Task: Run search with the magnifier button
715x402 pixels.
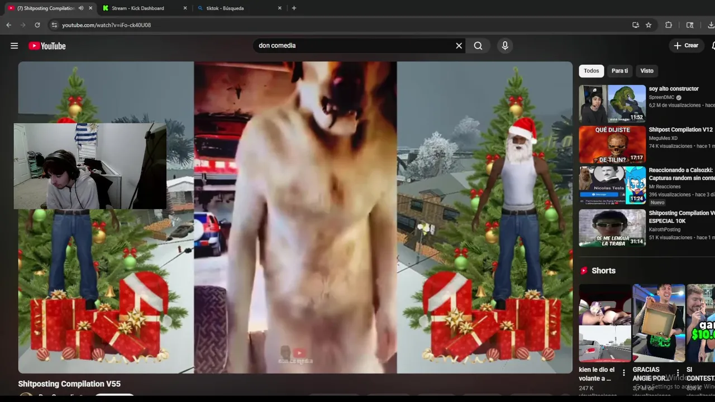Action: pos(478,46)
